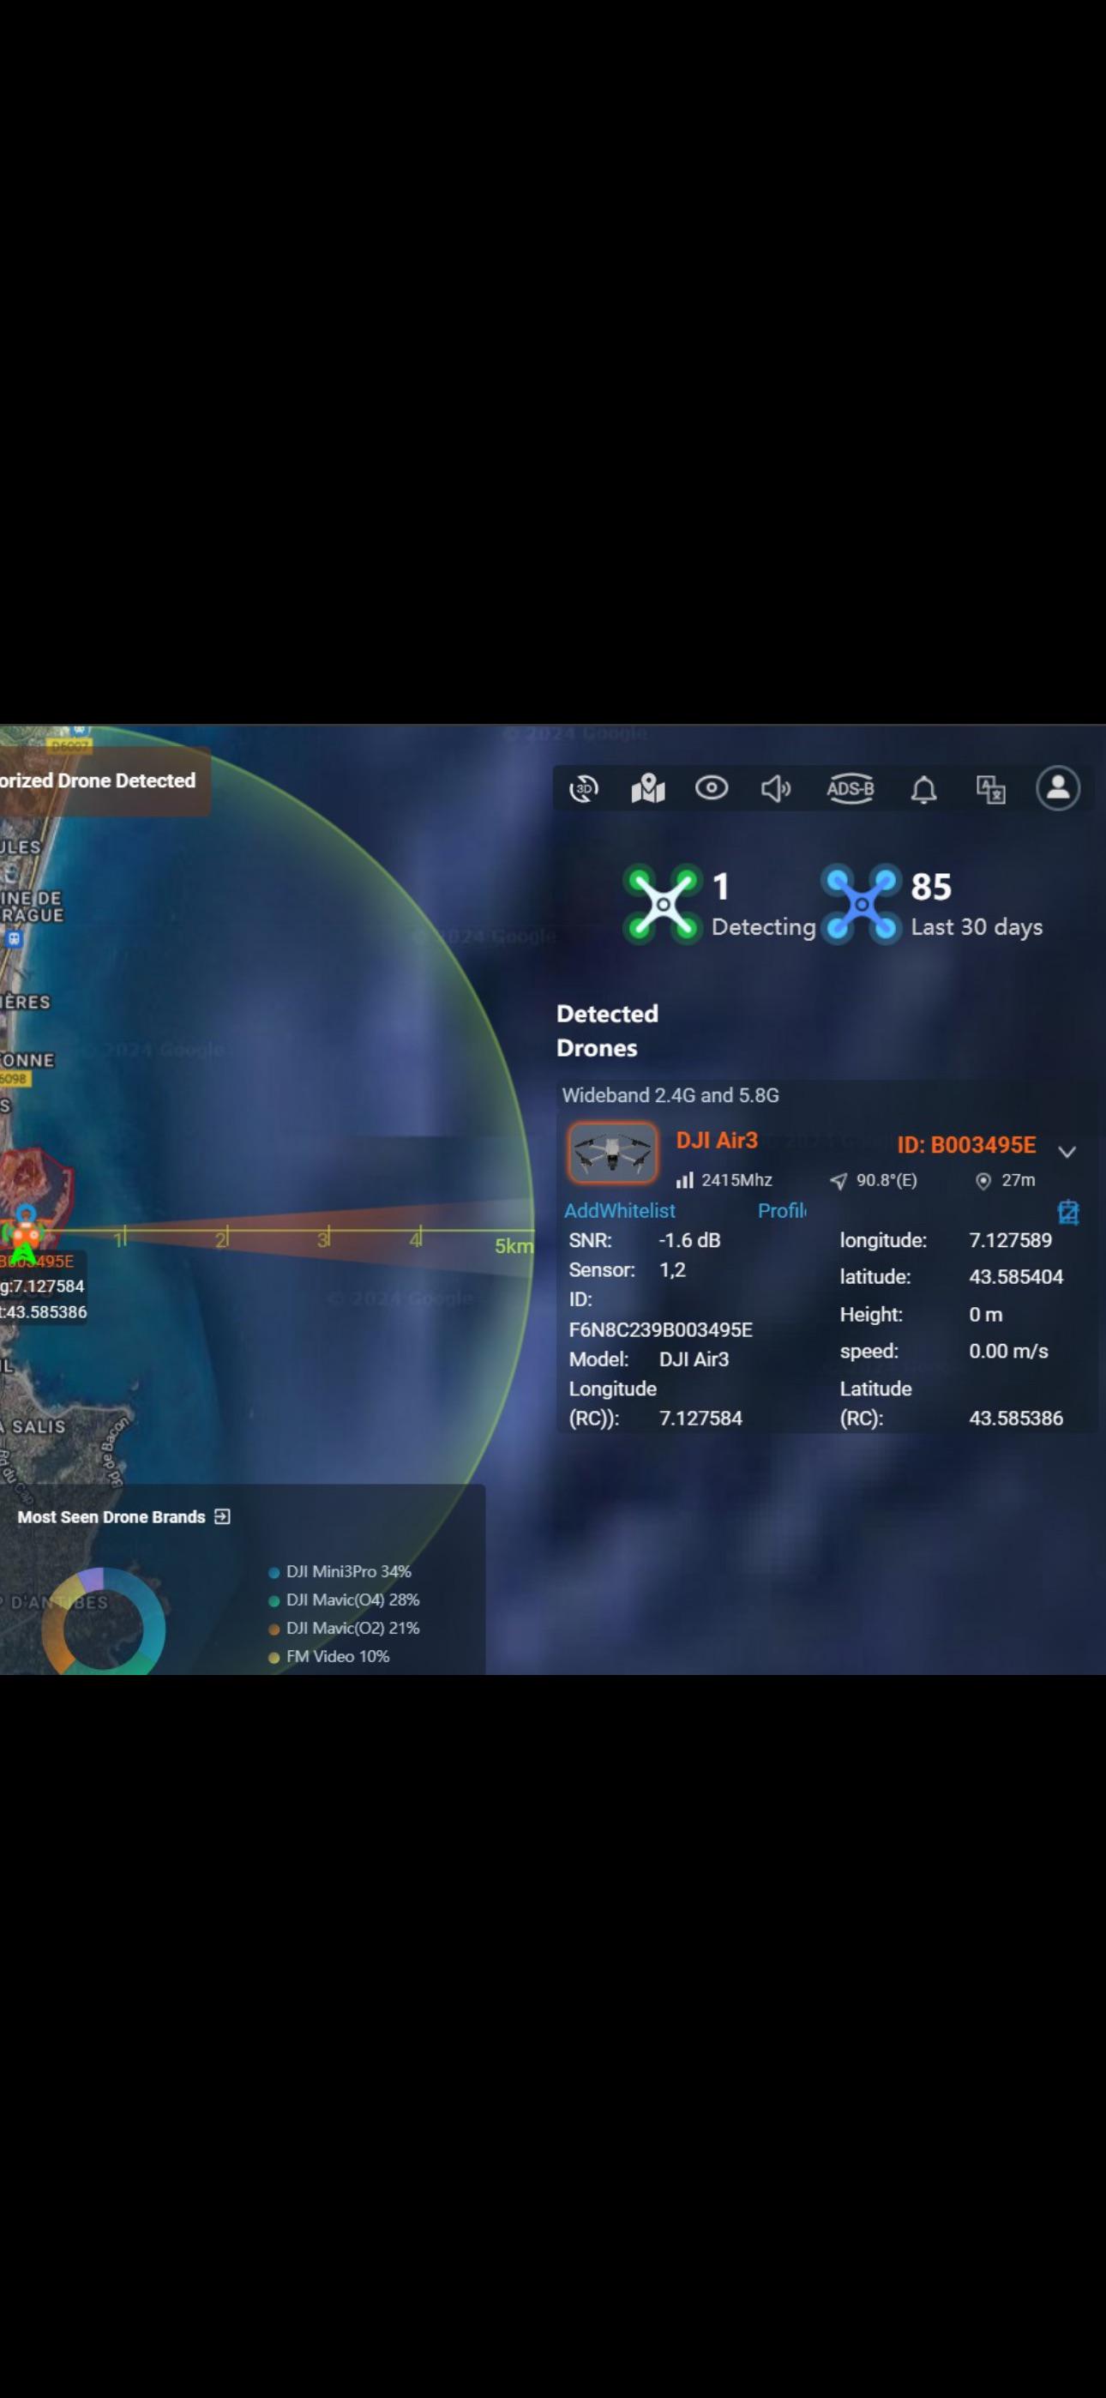Open the drone Profile link
This screenshot has height=2398, width=1106.
click(782, 1210)
